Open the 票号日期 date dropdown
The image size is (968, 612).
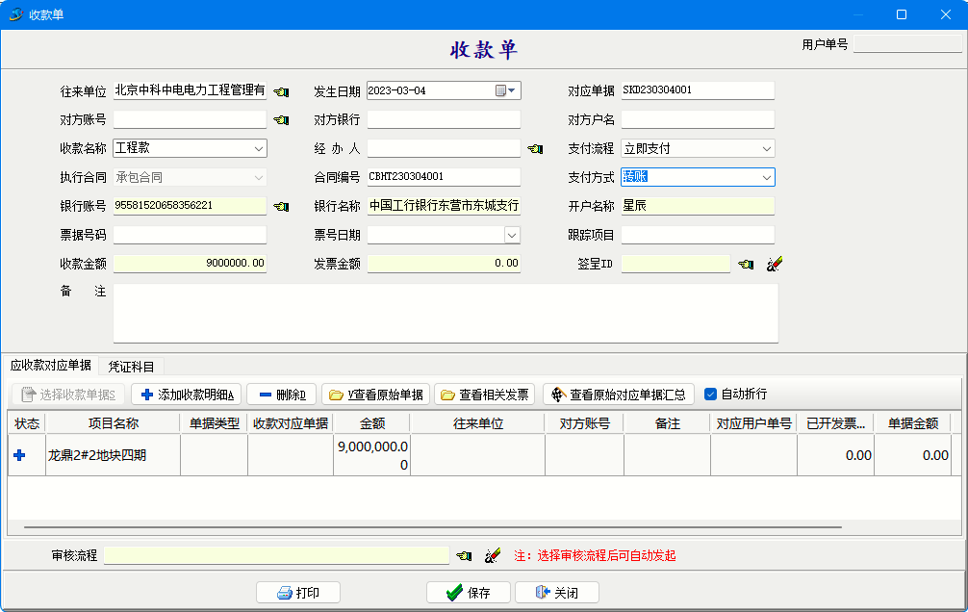click(512, 235)
